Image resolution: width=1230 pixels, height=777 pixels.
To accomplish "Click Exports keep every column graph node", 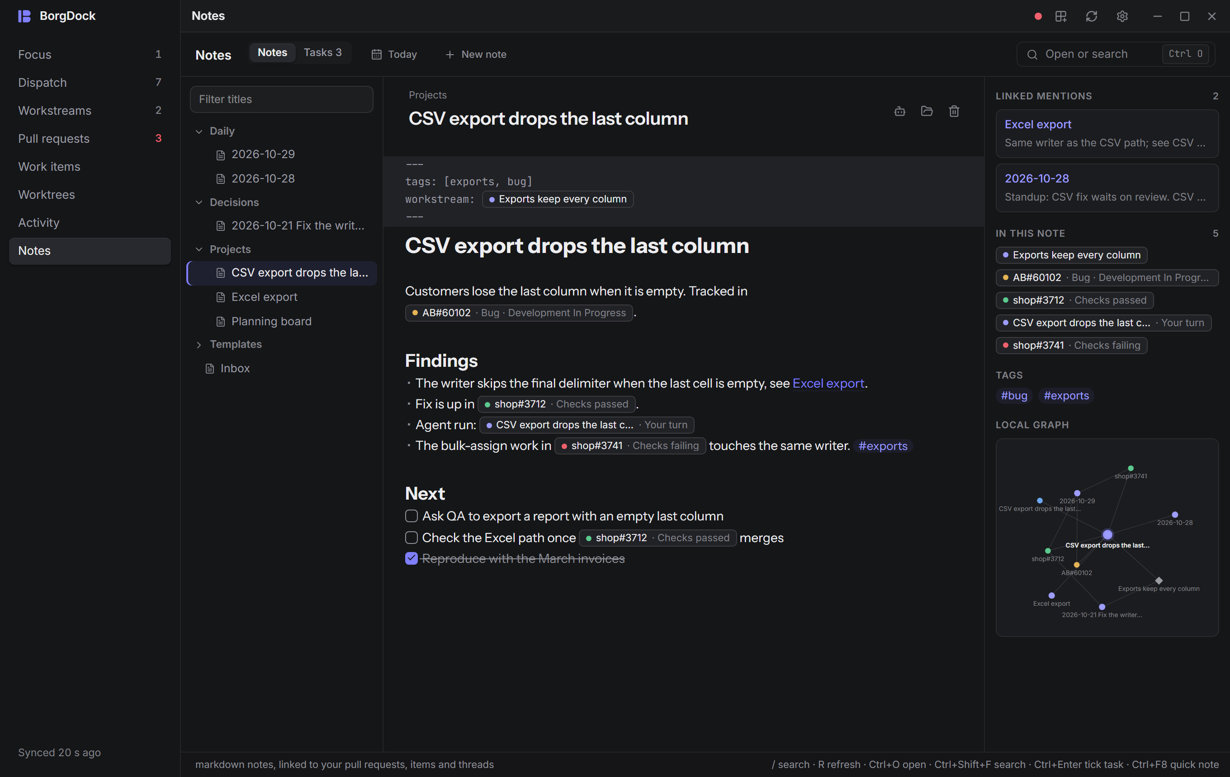I will coord(1159,580).
